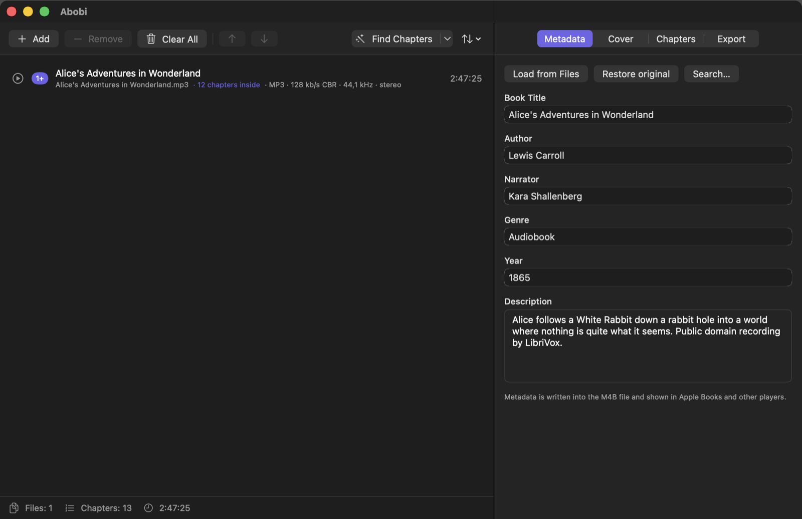802x519 pixels.
Task: Click 'Chapters: 13' in the status bar
Action: pyautogui.click(x=106, y=508)
